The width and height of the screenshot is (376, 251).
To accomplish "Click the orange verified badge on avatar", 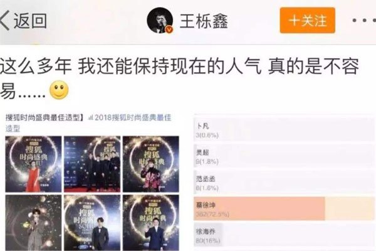I will [x=169, y=29].
